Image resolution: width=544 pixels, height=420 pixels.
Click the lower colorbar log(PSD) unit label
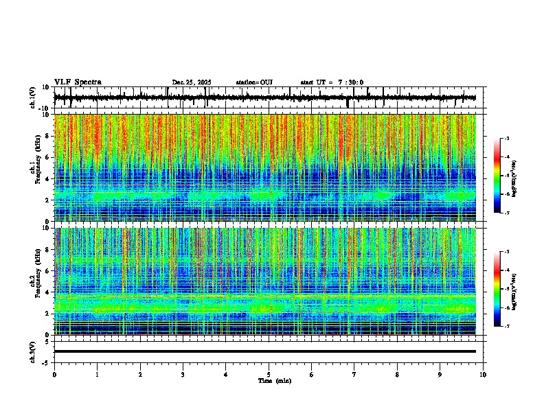514,292
